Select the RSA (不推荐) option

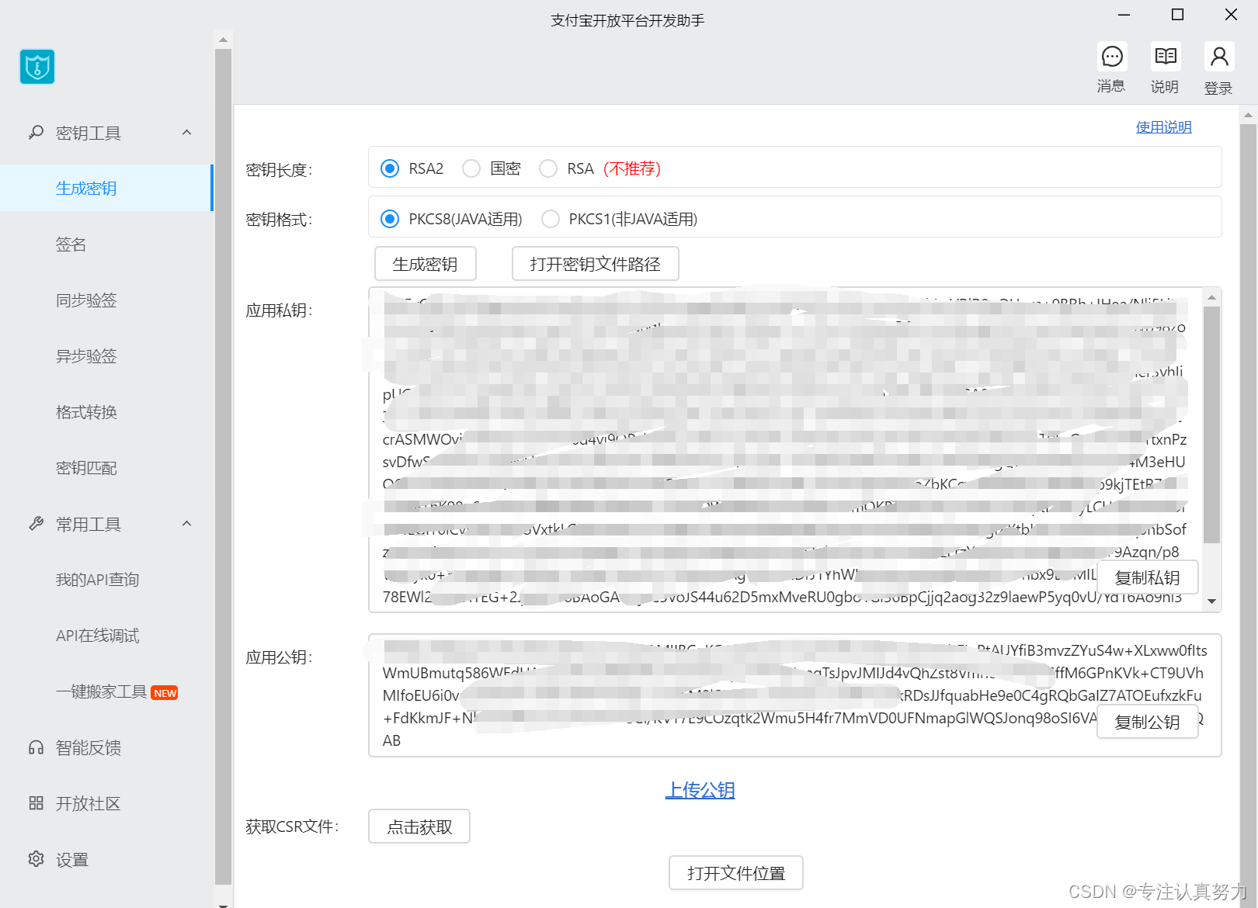[x=548, y=168]
